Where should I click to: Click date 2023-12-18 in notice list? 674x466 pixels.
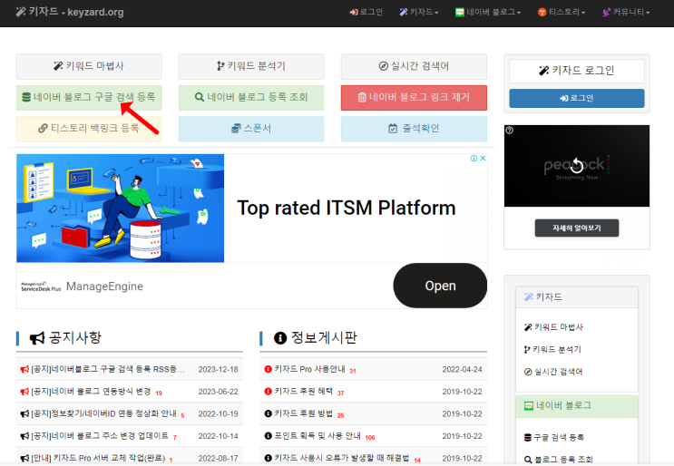[218, 369]
